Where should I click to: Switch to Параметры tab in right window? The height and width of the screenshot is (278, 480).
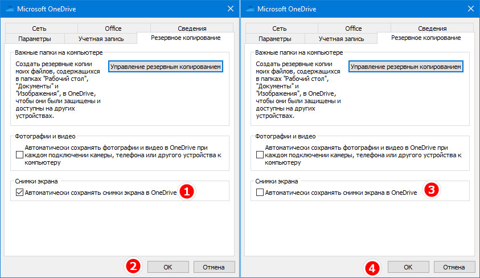[x=275, y=39]
